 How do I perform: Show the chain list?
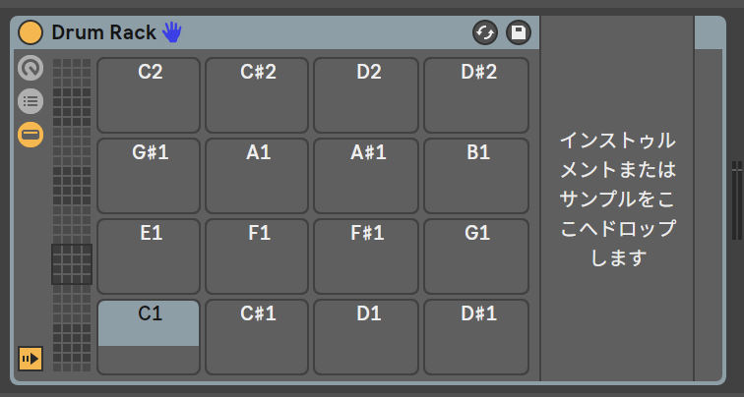pyautogui.click(x=31, y=101)
